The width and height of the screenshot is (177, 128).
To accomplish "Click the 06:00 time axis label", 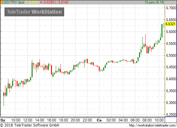I will click(135, 120).
